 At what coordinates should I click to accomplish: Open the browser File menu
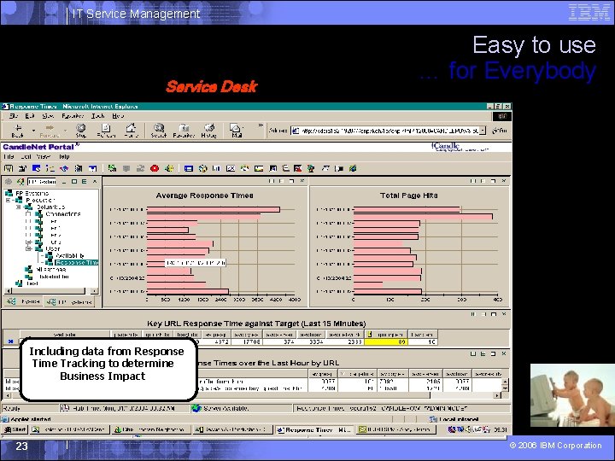pyautogui.click(x=14, y=116)
